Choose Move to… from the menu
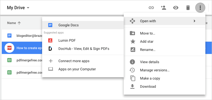Viewport: 212px width, 100px height. coord(165,33)
